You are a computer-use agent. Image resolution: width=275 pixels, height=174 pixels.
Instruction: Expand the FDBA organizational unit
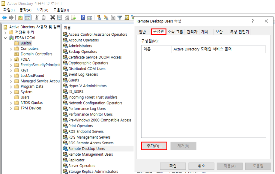(11, 60)
